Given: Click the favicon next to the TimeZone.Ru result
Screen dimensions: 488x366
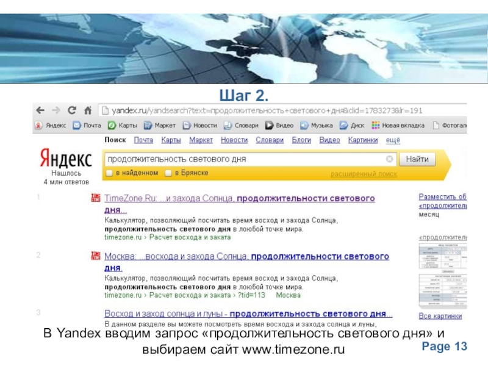Looking at the screenshot, I should tap(96, 198).
